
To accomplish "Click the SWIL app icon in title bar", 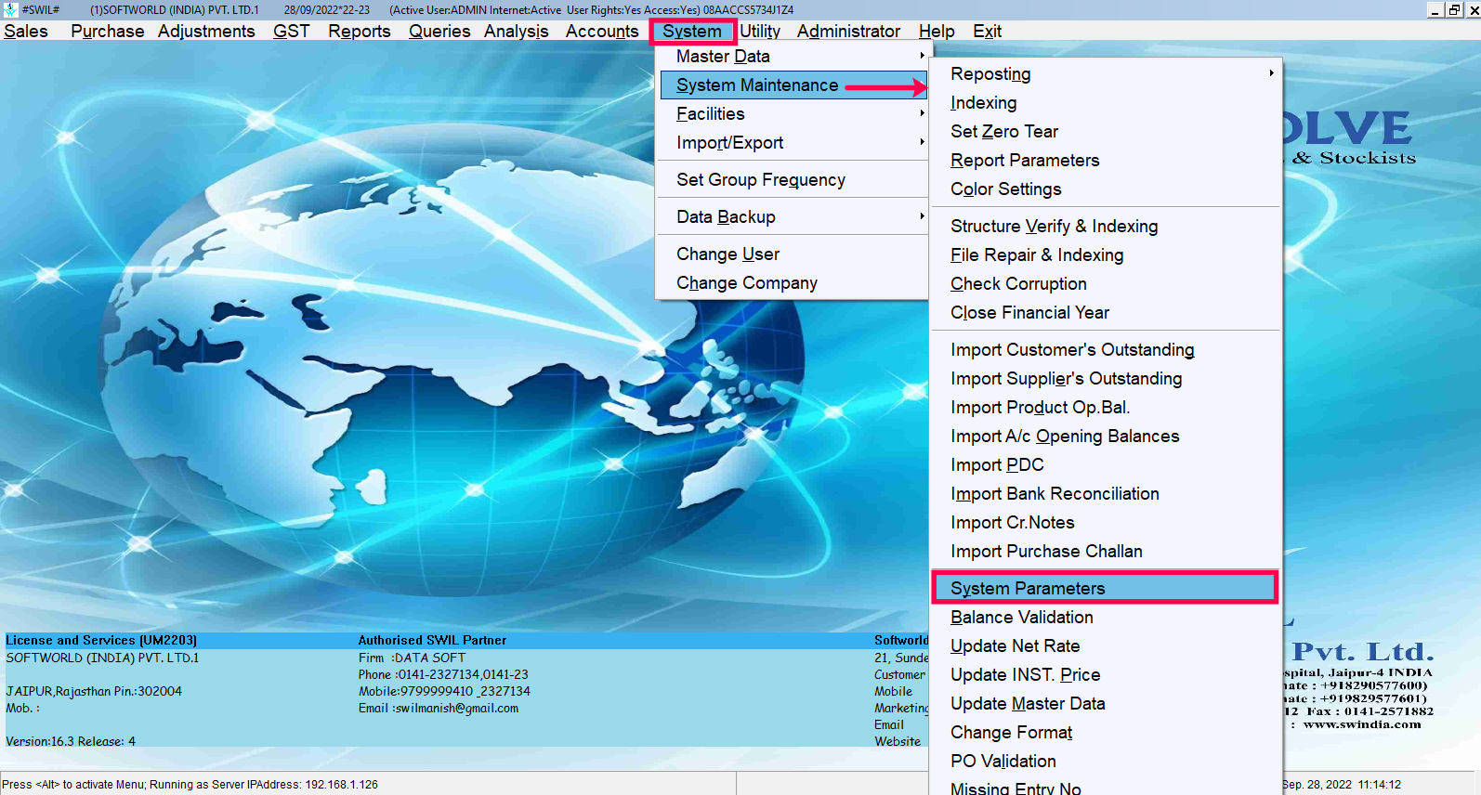I will coord(10,9).
